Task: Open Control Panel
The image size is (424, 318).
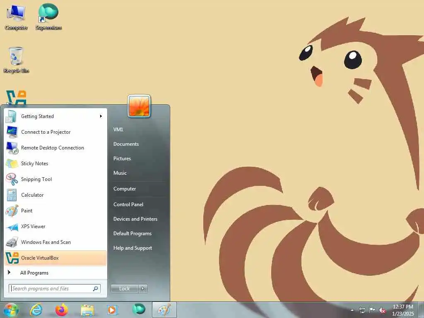Action: coord(128,205)
